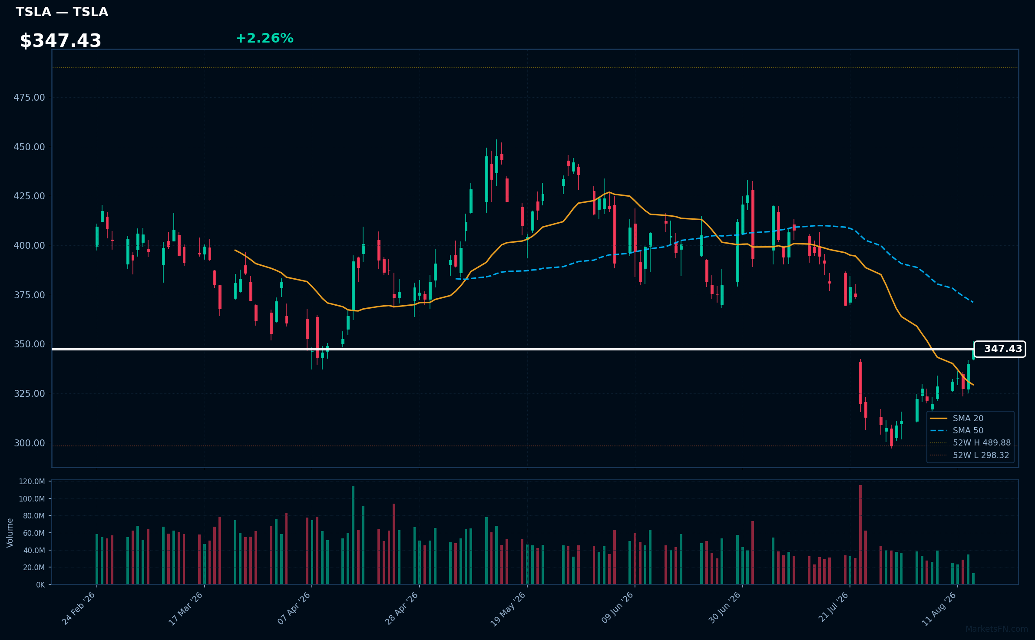The width and height of the screenshot is (1035, 640).
Task: Click the 0K volume axis label
Action: click(x=40, y=584)
